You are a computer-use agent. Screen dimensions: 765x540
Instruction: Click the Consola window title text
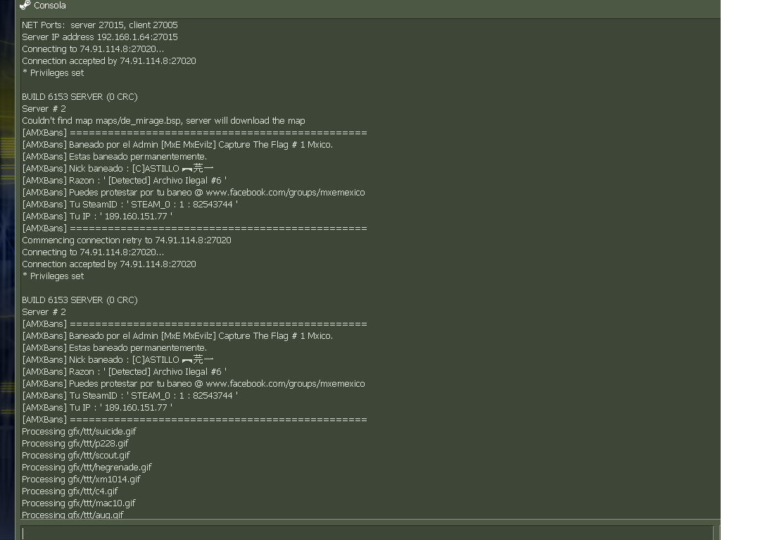click(x=50, y=6)
